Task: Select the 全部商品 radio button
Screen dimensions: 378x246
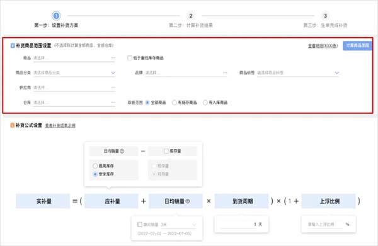Action: pyautogui.click(x=147, y=103)
